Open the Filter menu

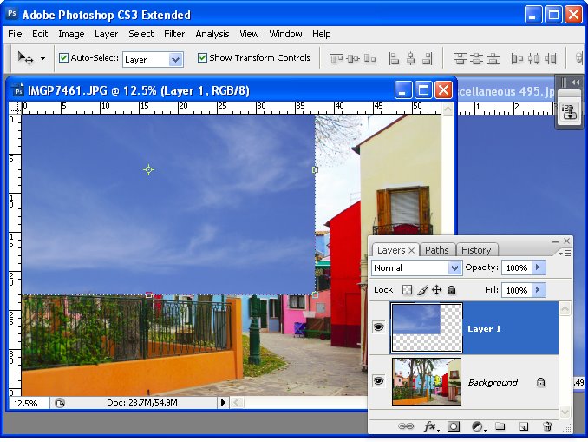pos(174,34)
